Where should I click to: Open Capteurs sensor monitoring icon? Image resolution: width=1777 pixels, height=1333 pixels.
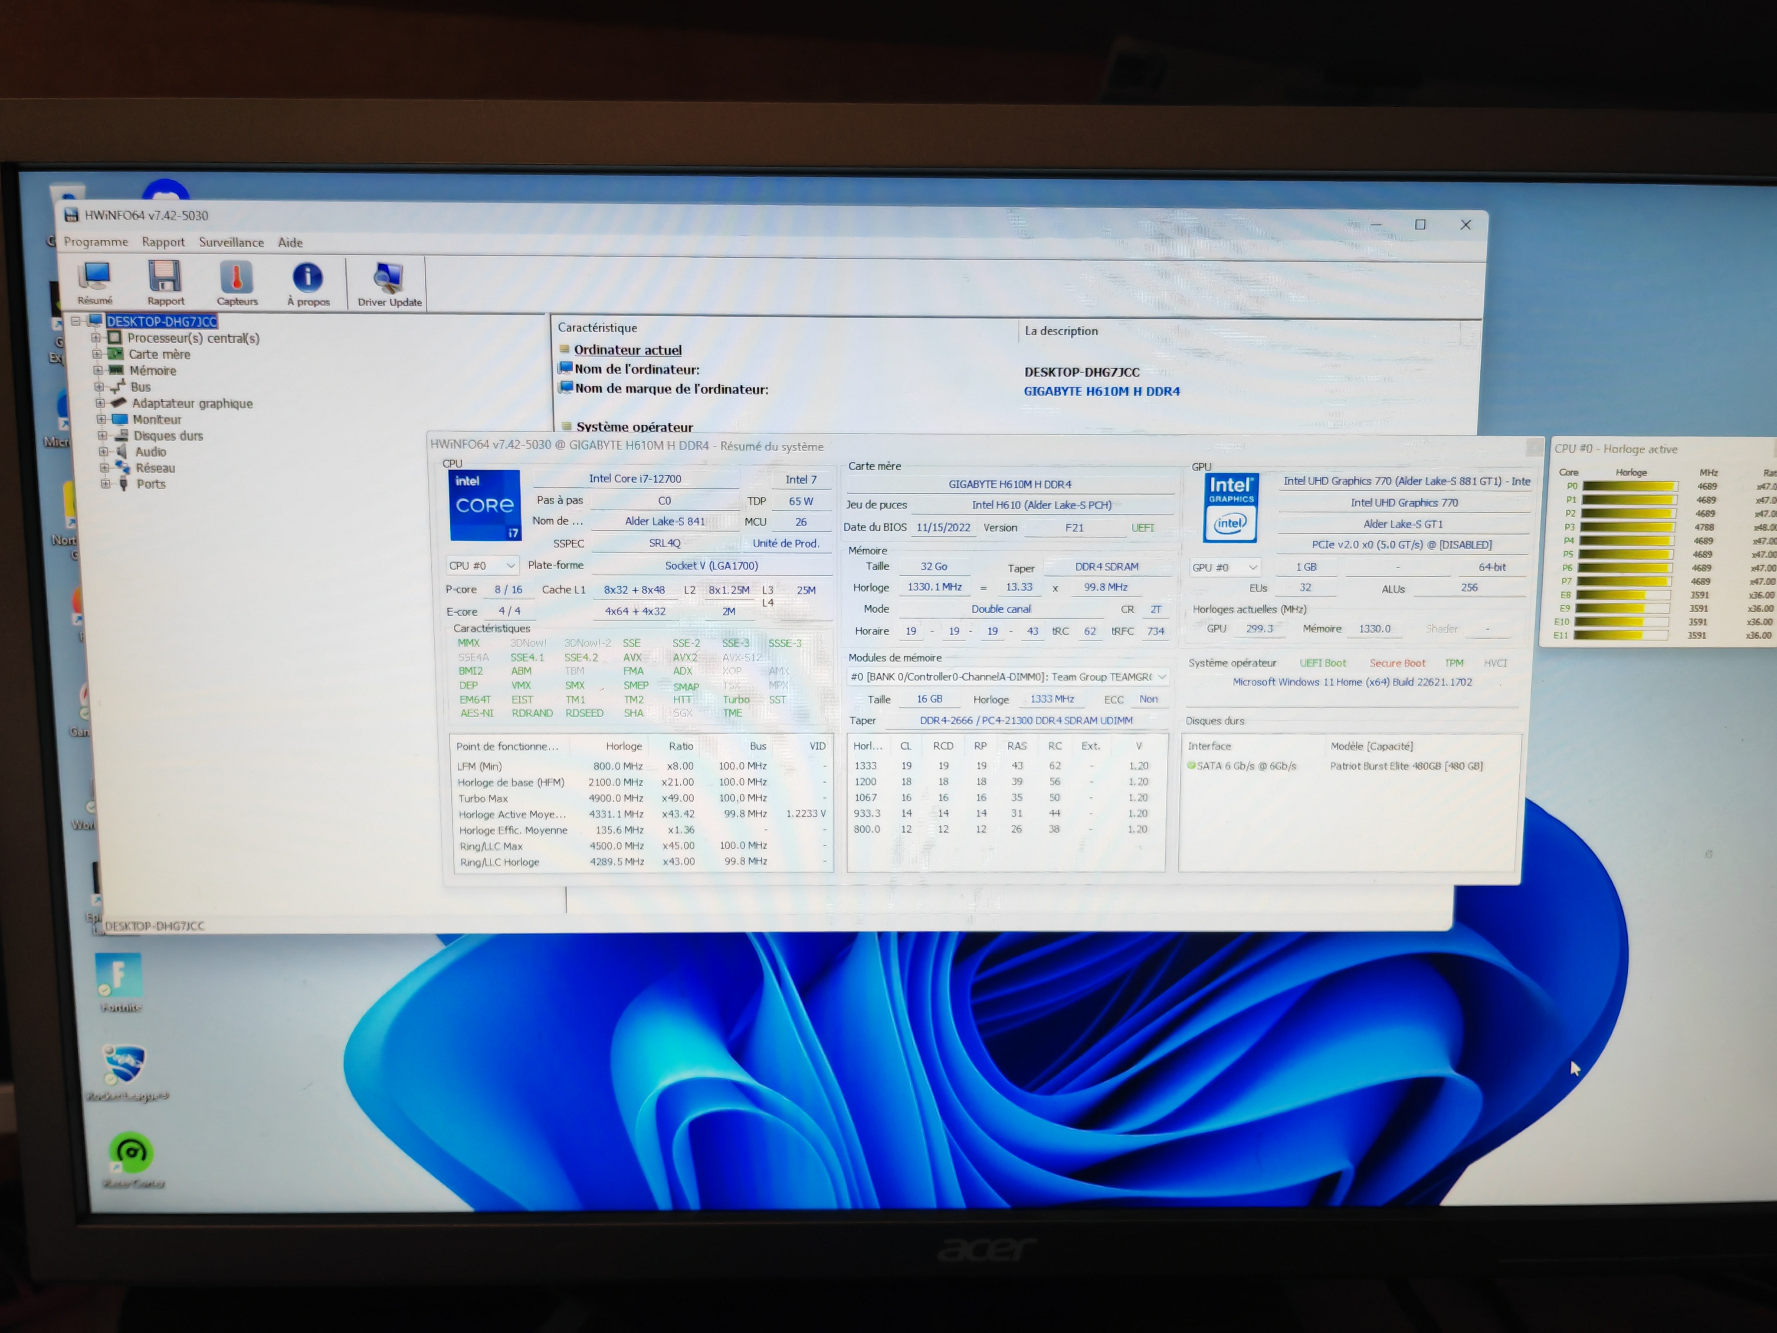click(x=237, y=284)
